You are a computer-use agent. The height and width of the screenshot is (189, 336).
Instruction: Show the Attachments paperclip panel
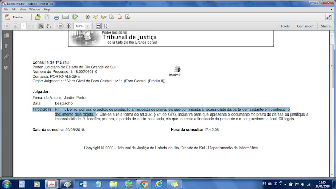[7, 57]
